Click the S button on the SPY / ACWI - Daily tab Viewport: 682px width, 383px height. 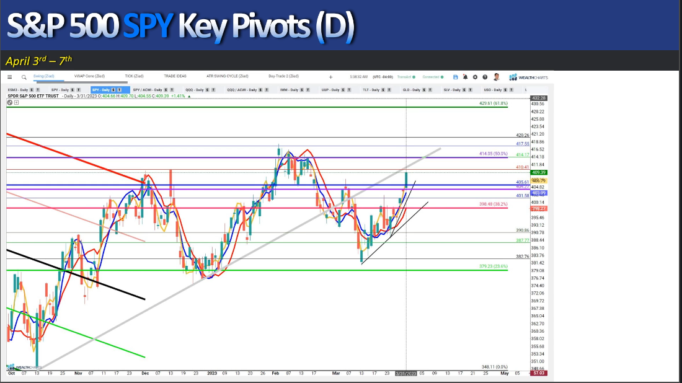tap(166, 90)
